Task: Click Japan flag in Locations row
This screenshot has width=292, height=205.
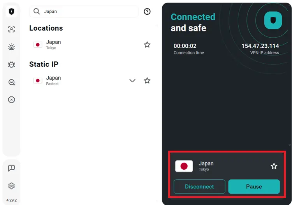Action: point(38,45)
